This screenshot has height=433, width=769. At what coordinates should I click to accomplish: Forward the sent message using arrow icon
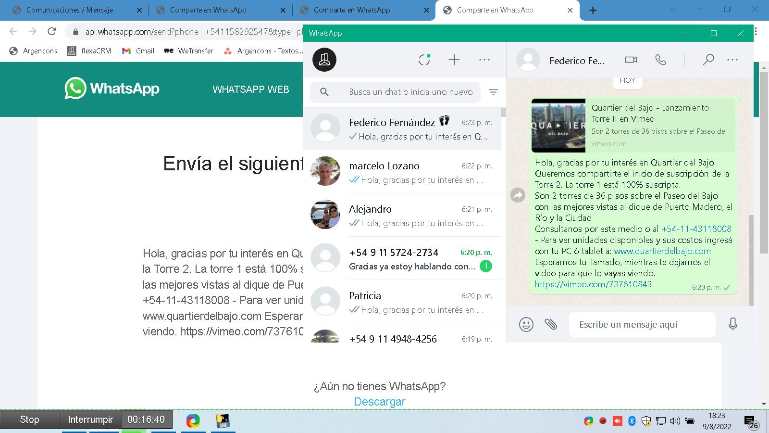click(518, 195)
